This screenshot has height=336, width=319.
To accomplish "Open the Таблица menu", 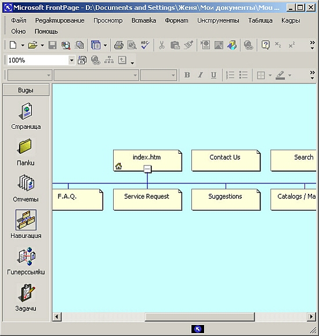I will (260, 20).
